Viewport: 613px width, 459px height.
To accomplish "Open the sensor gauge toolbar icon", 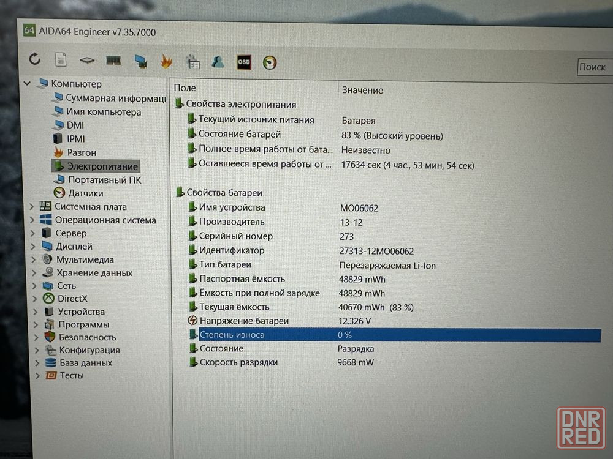I will pos(270,62).
